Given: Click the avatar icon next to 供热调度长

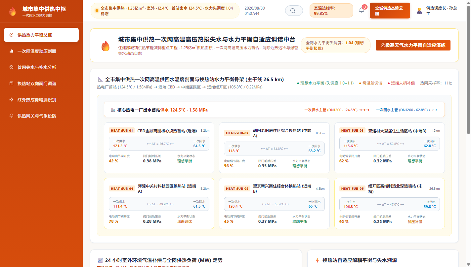Looking at the screenshot, I should [419, 11].
